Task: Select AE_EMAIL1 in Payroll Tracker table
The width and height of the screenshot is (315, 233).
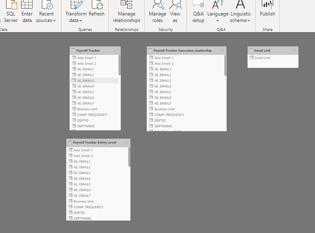Action: (x=94, y=69)
